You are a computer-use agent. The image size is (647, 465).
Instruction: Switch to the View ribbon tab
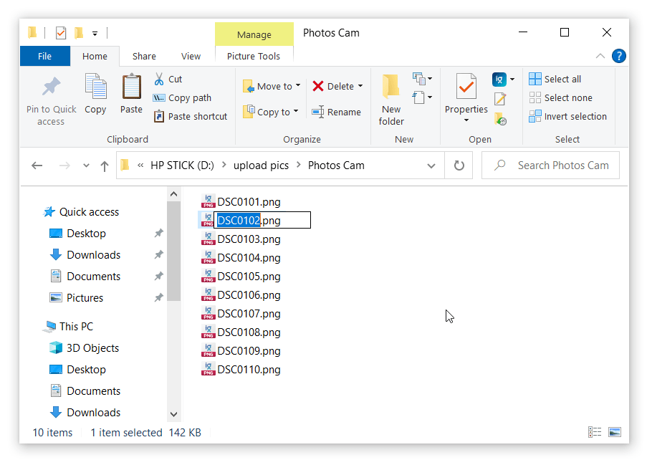coord(191,55)
